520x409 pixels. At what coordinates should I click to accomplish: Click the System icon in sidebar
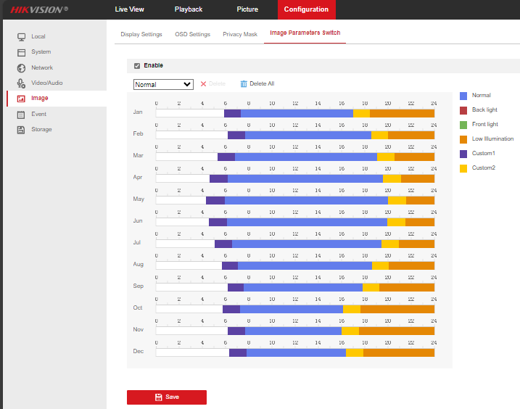pos(21,52)
